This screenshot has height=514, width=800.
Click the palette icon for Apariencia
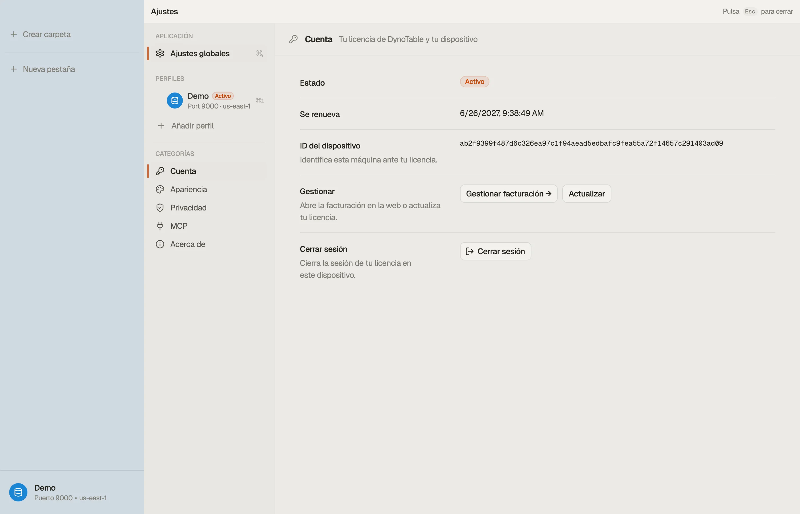(160, 189)
